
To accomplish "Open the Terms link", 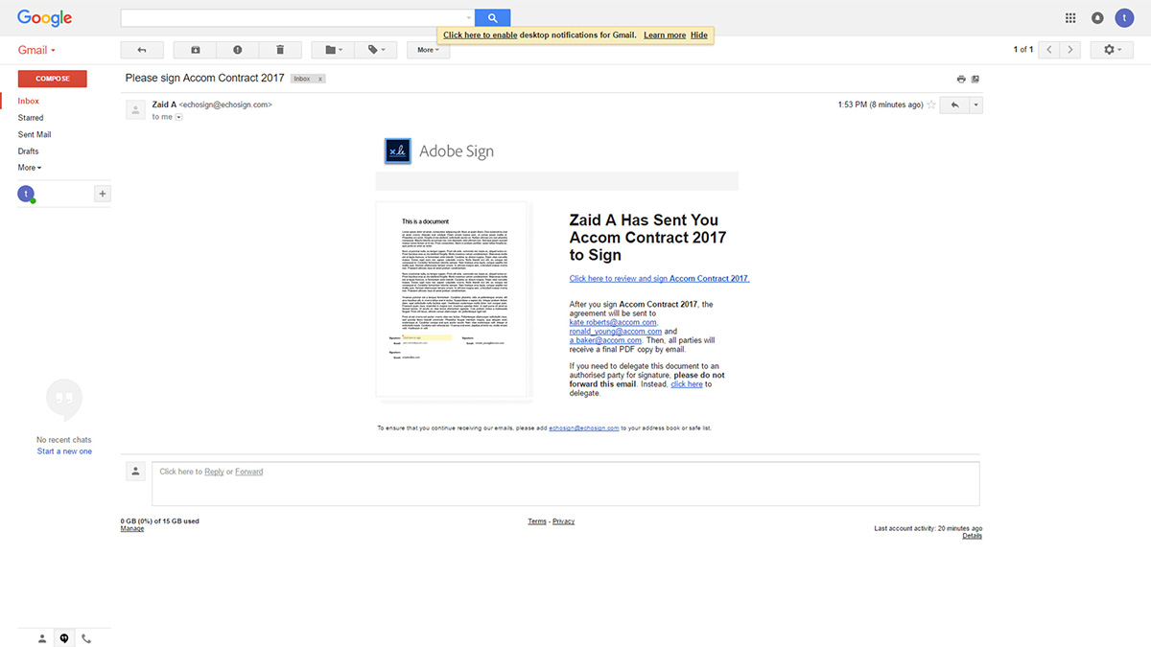I will (x=537, y=521).
